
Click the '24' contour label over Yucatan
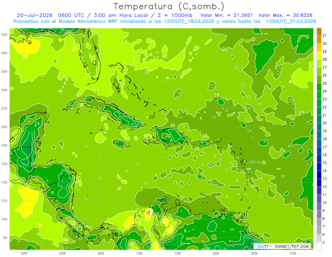[37, 124]
